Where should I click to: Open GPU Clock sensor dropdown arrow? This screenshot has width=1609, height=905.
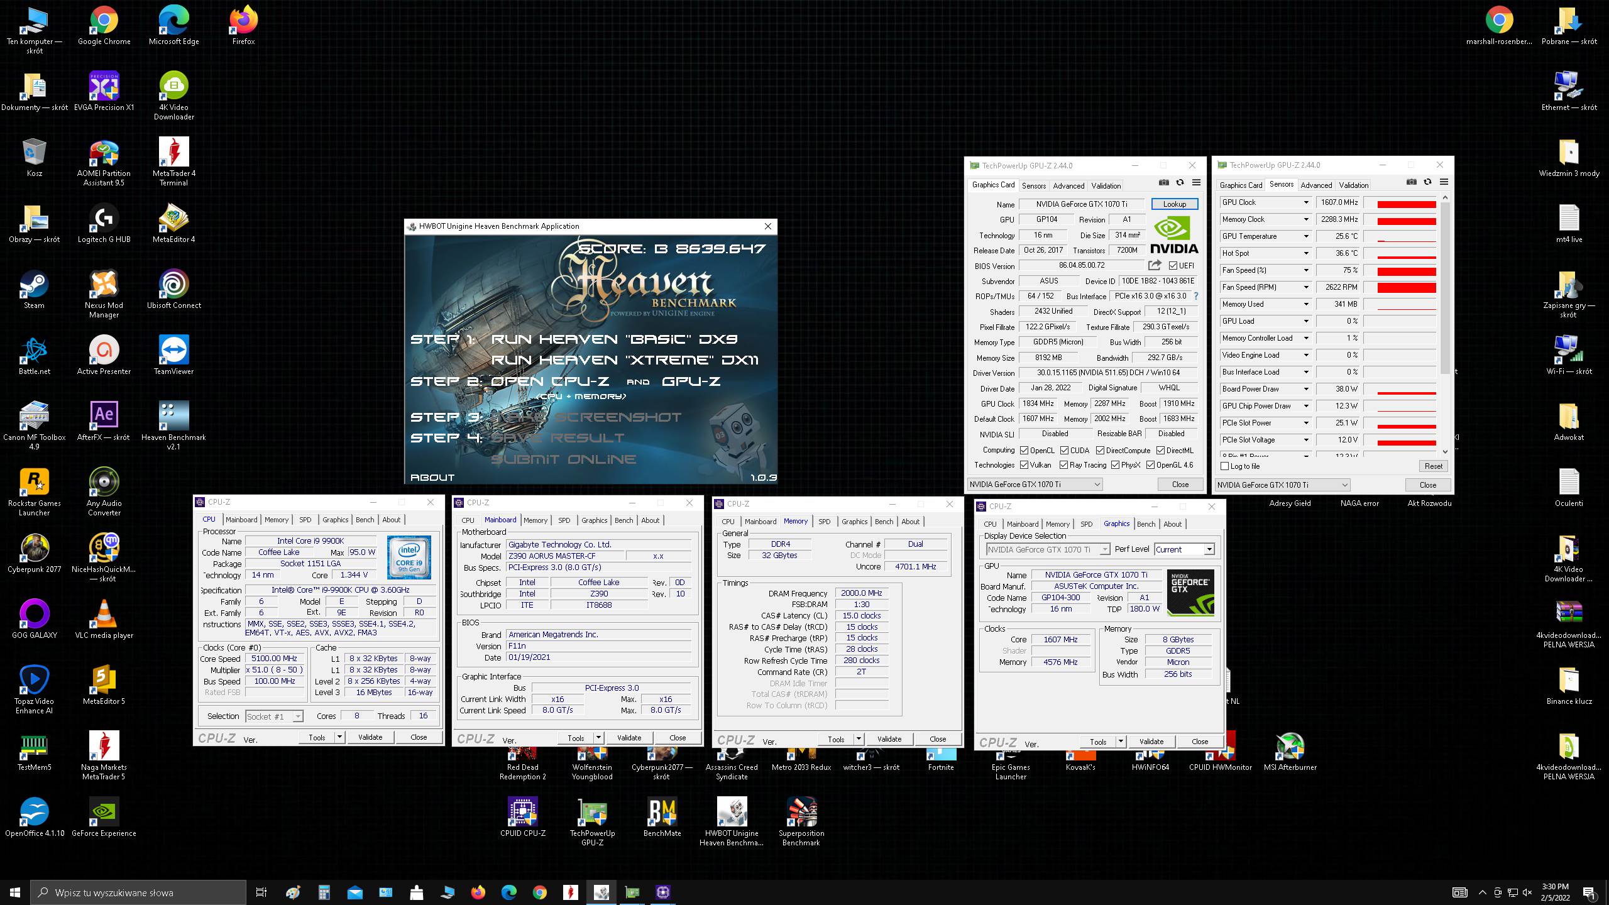coord(1305,202)
